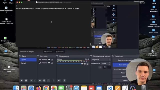160x90 pixels.
Task: Click Запустить трансляцию start streaming button
Action: pyautogui.click(x=125, y=60)
